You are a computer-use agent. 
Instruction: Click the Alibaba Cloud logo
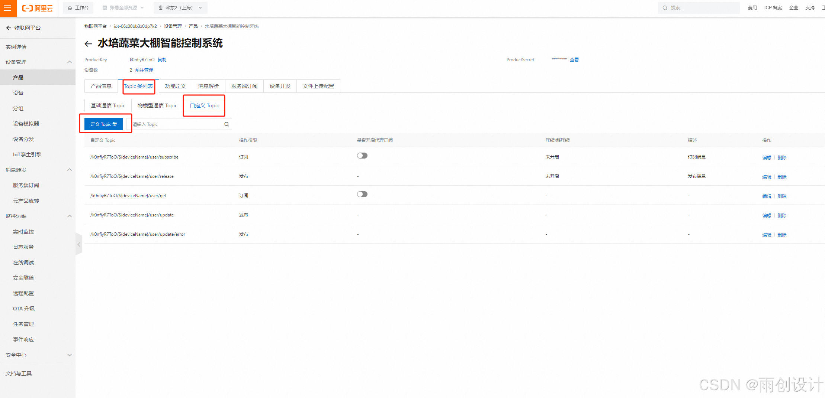pos(38,8)
